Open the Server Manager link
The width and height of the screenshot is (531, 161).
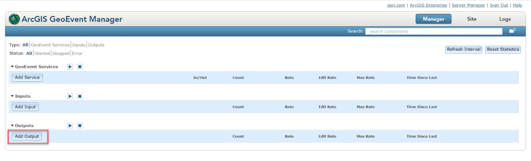468,5
